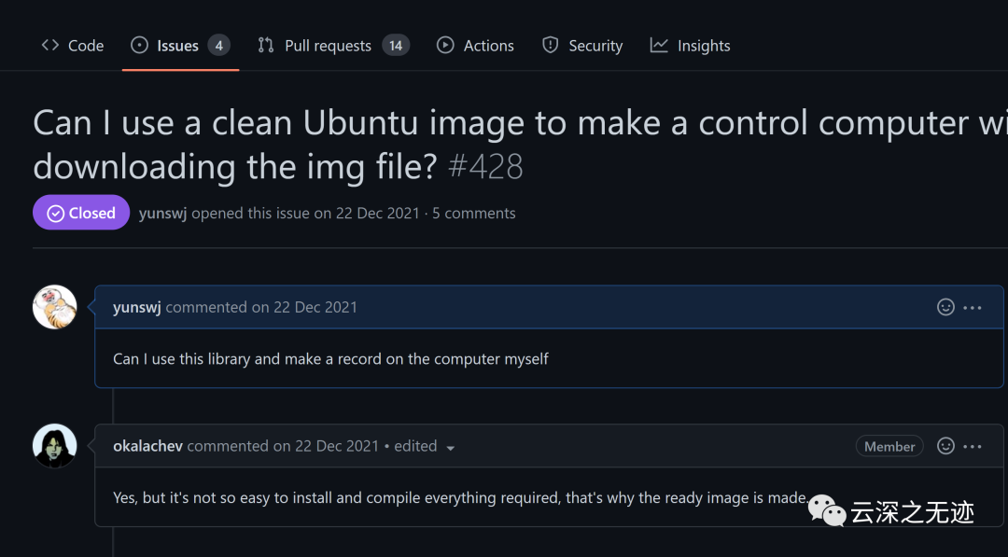Open more options on yunswj's comment
This screenshot has height=557, width=1008.
coord(973,307)
